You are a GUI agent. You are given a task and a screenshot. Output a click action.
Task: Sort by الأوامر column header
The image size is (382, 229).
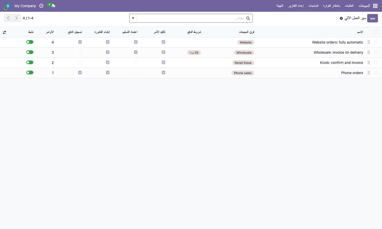point(50,32)
